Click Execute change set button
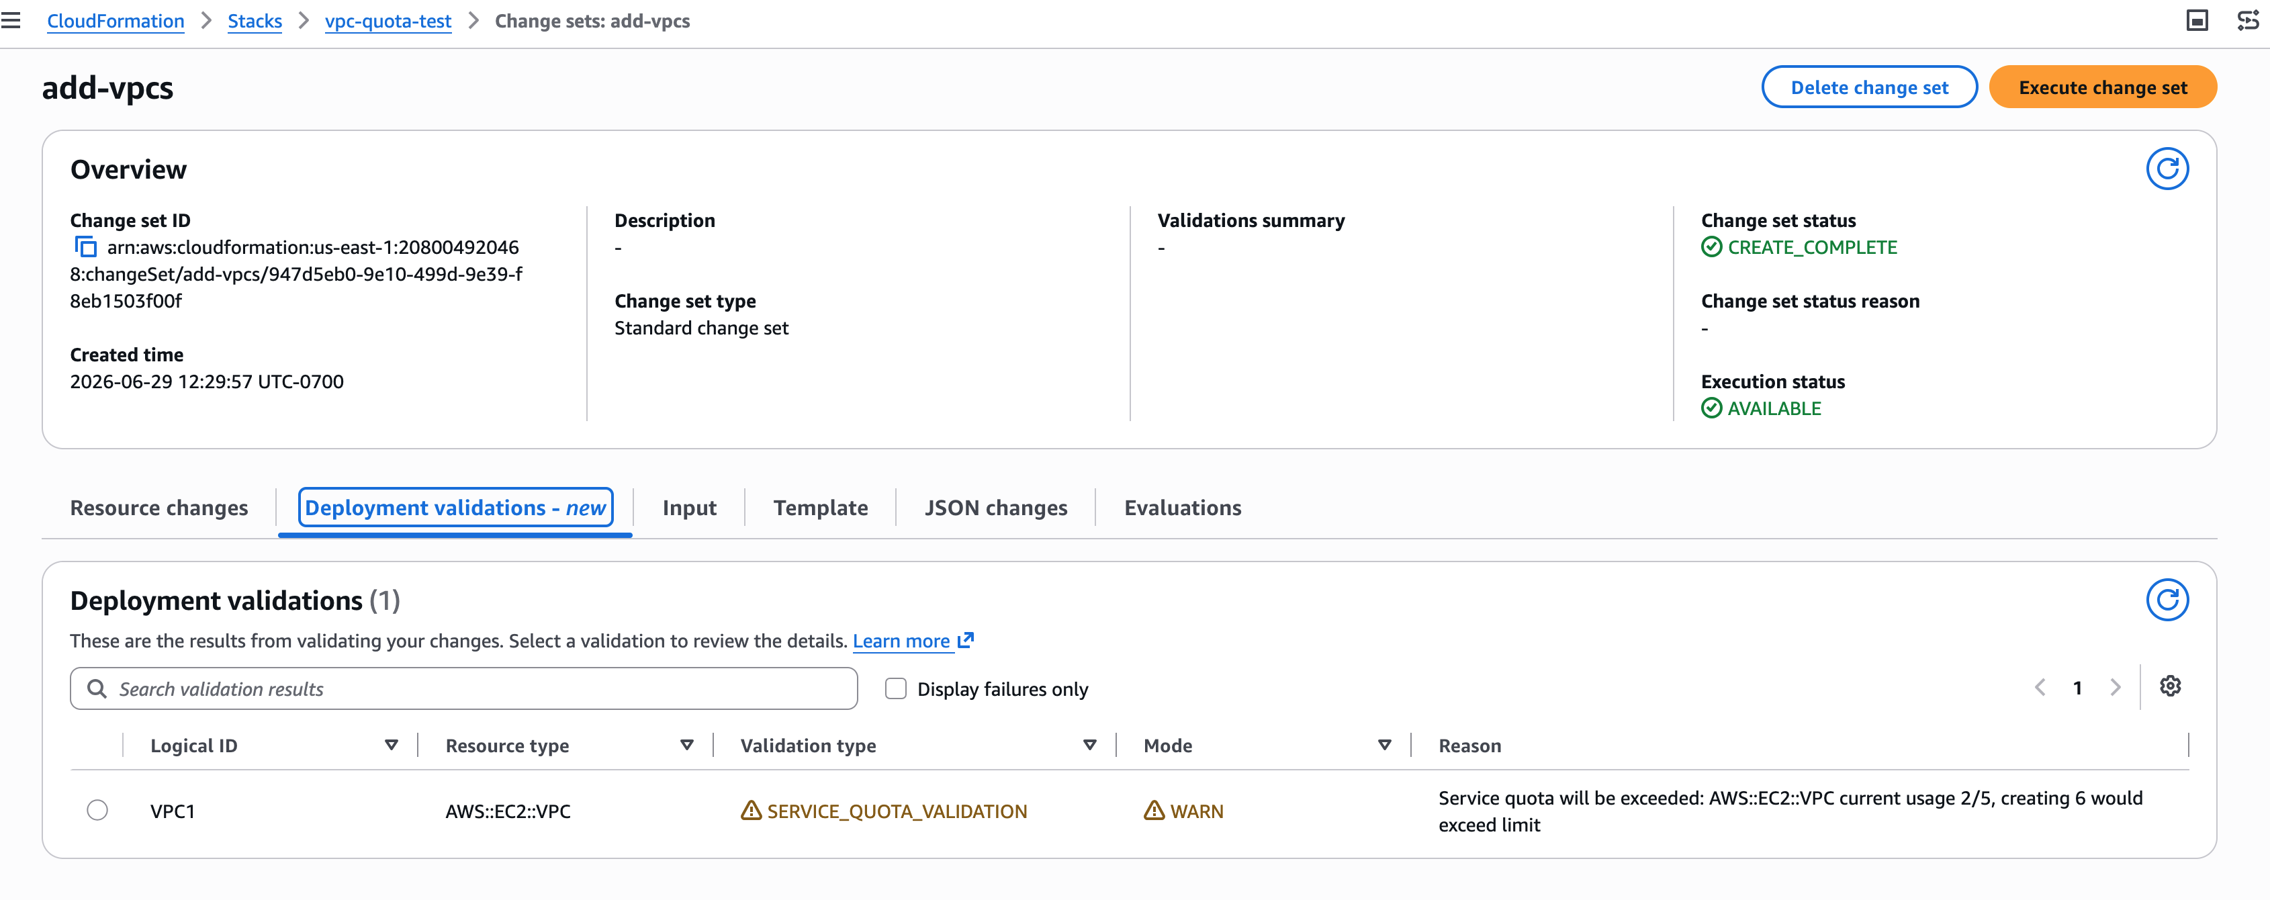The height and width of the screenshot is (900, 2270). 2103,87
